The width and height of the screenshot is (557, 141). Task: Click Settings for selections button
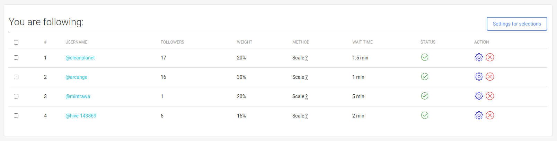[x=517, y=24]
